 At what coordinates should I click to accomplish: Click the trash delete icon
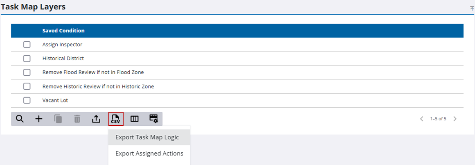click(77, 119)
